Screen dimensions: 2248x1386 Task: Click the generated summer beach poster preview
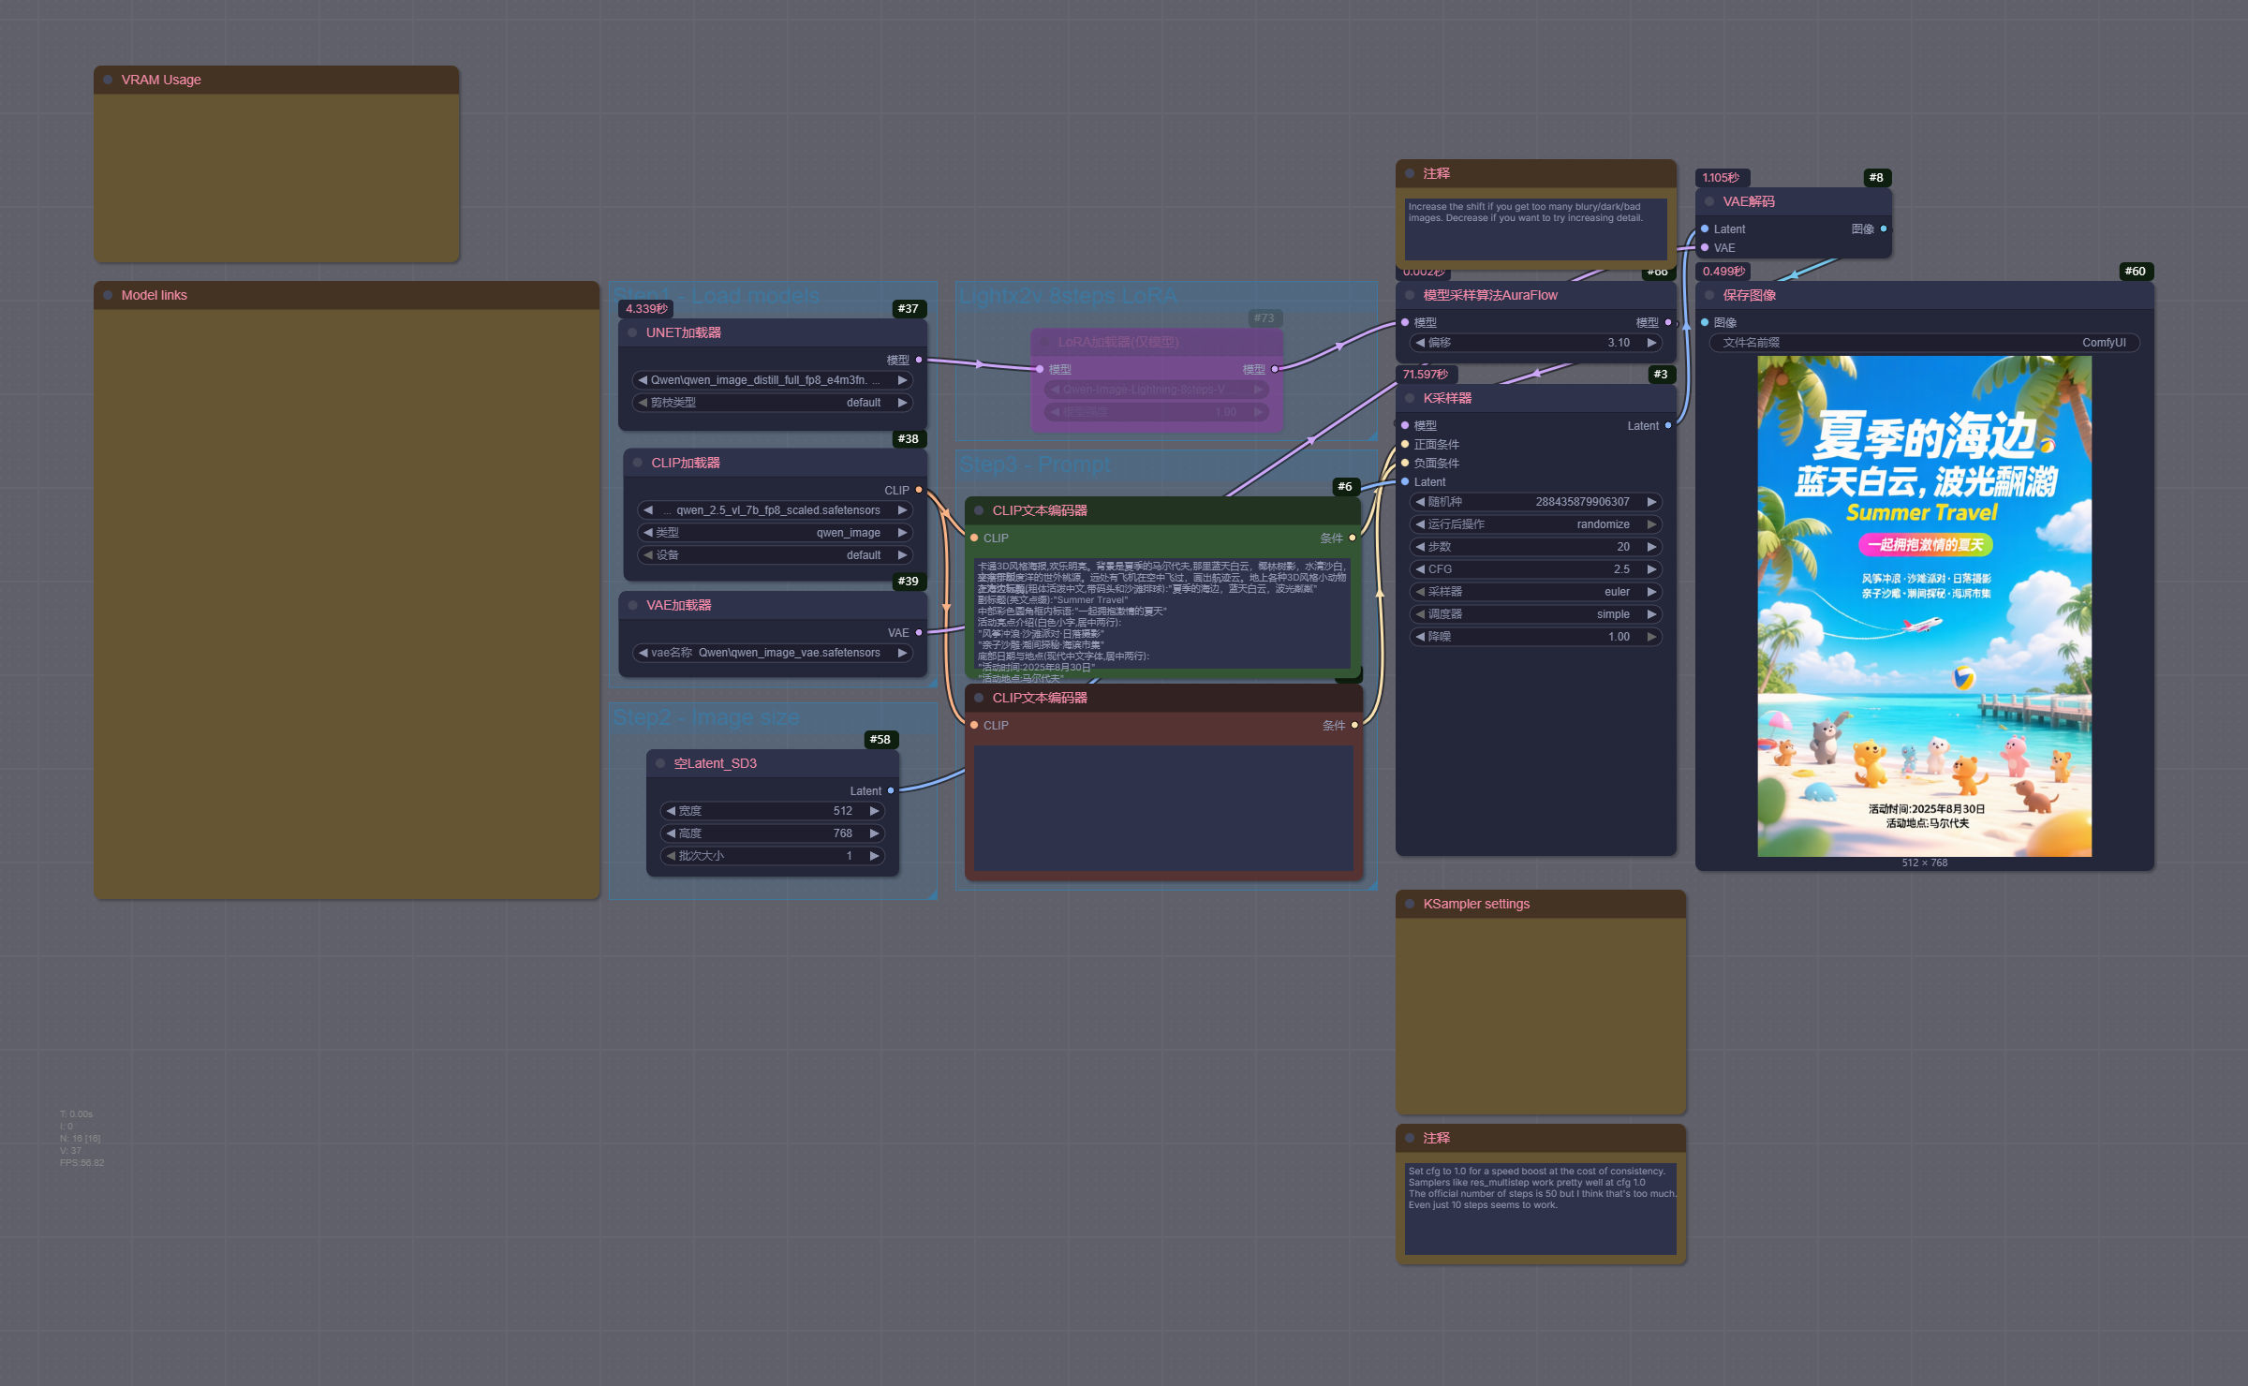pos(1924,606)
